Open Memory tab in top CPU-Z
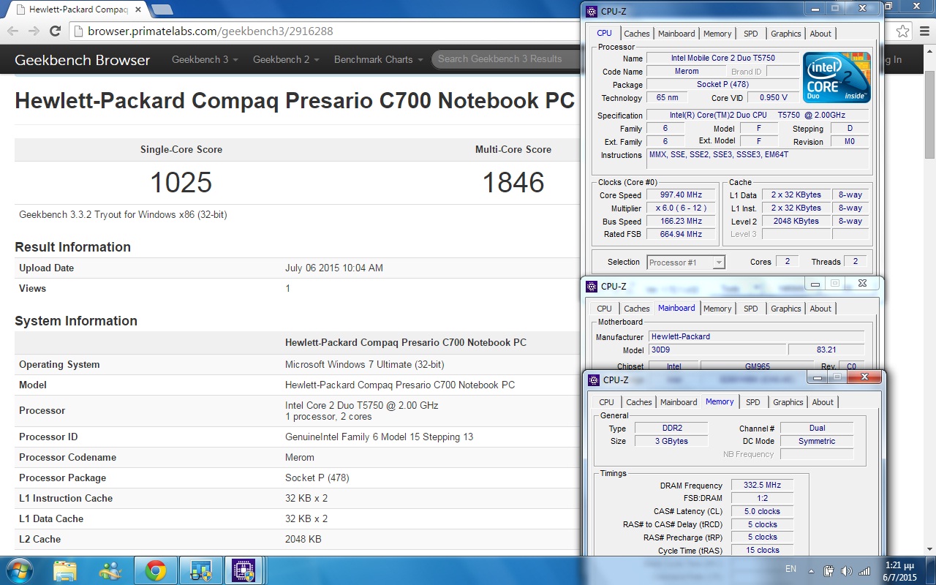Viewport: 936px width, 585px height. point(717,34)
